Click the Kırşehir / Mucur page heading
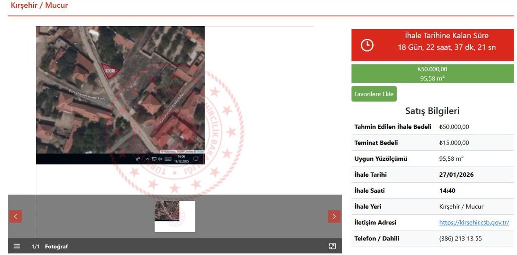This screenshot has height=255, width=517. click(x=39, y=6)
